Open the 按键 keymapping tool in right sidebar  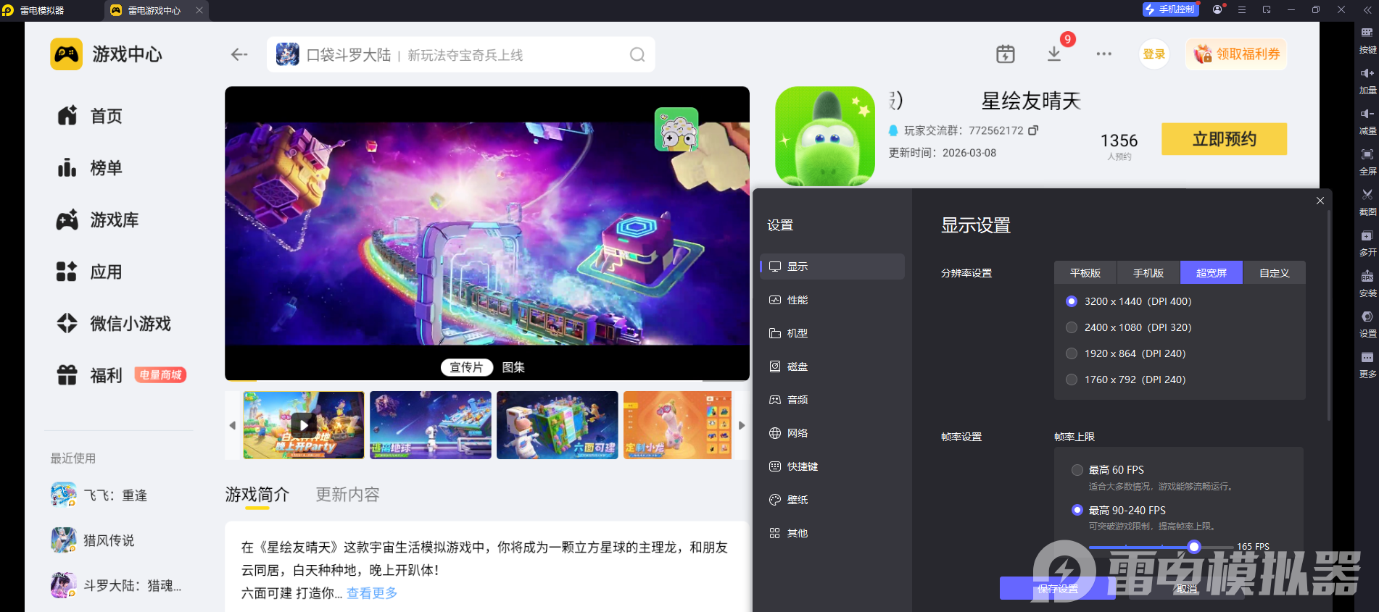click(1367, 41)
